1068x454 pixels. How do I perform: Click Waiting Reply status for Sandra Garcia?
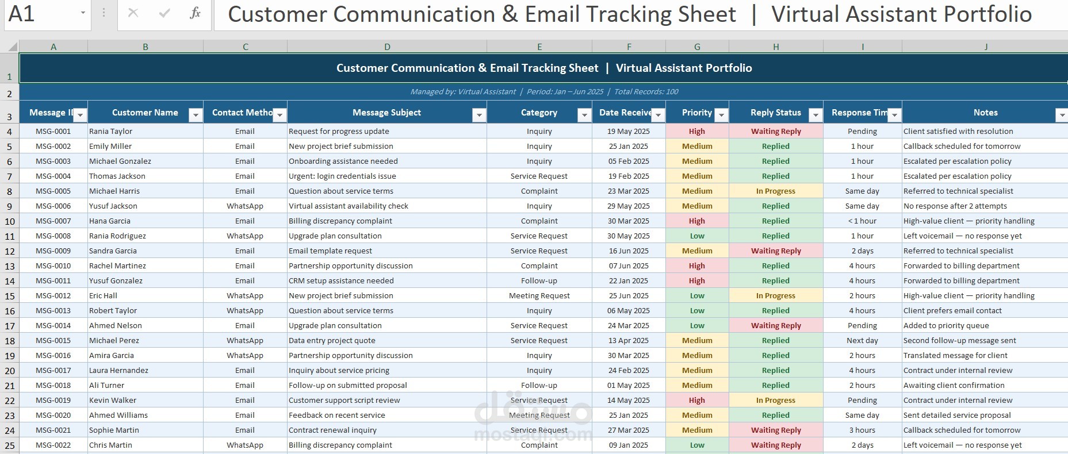776,251
